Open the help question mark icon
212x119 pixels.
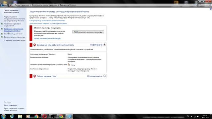211,9
